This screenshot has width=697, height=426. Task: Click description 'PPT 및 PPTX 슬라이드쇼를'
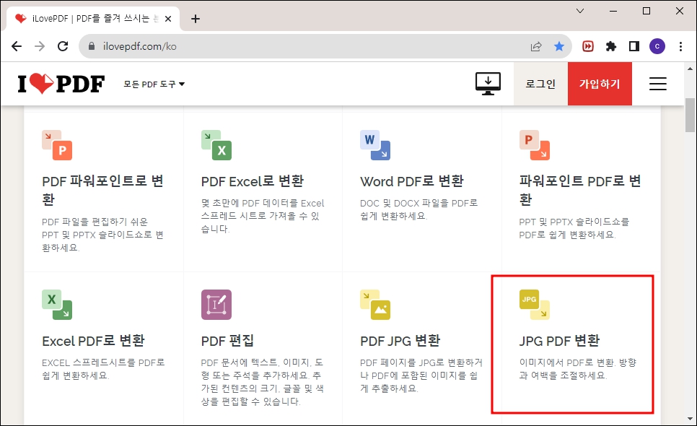click(574, 222)
